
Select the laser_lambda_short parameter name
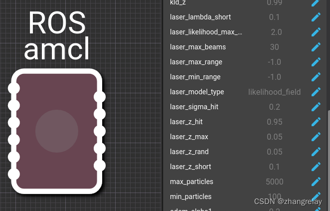[x=200, y=17]
